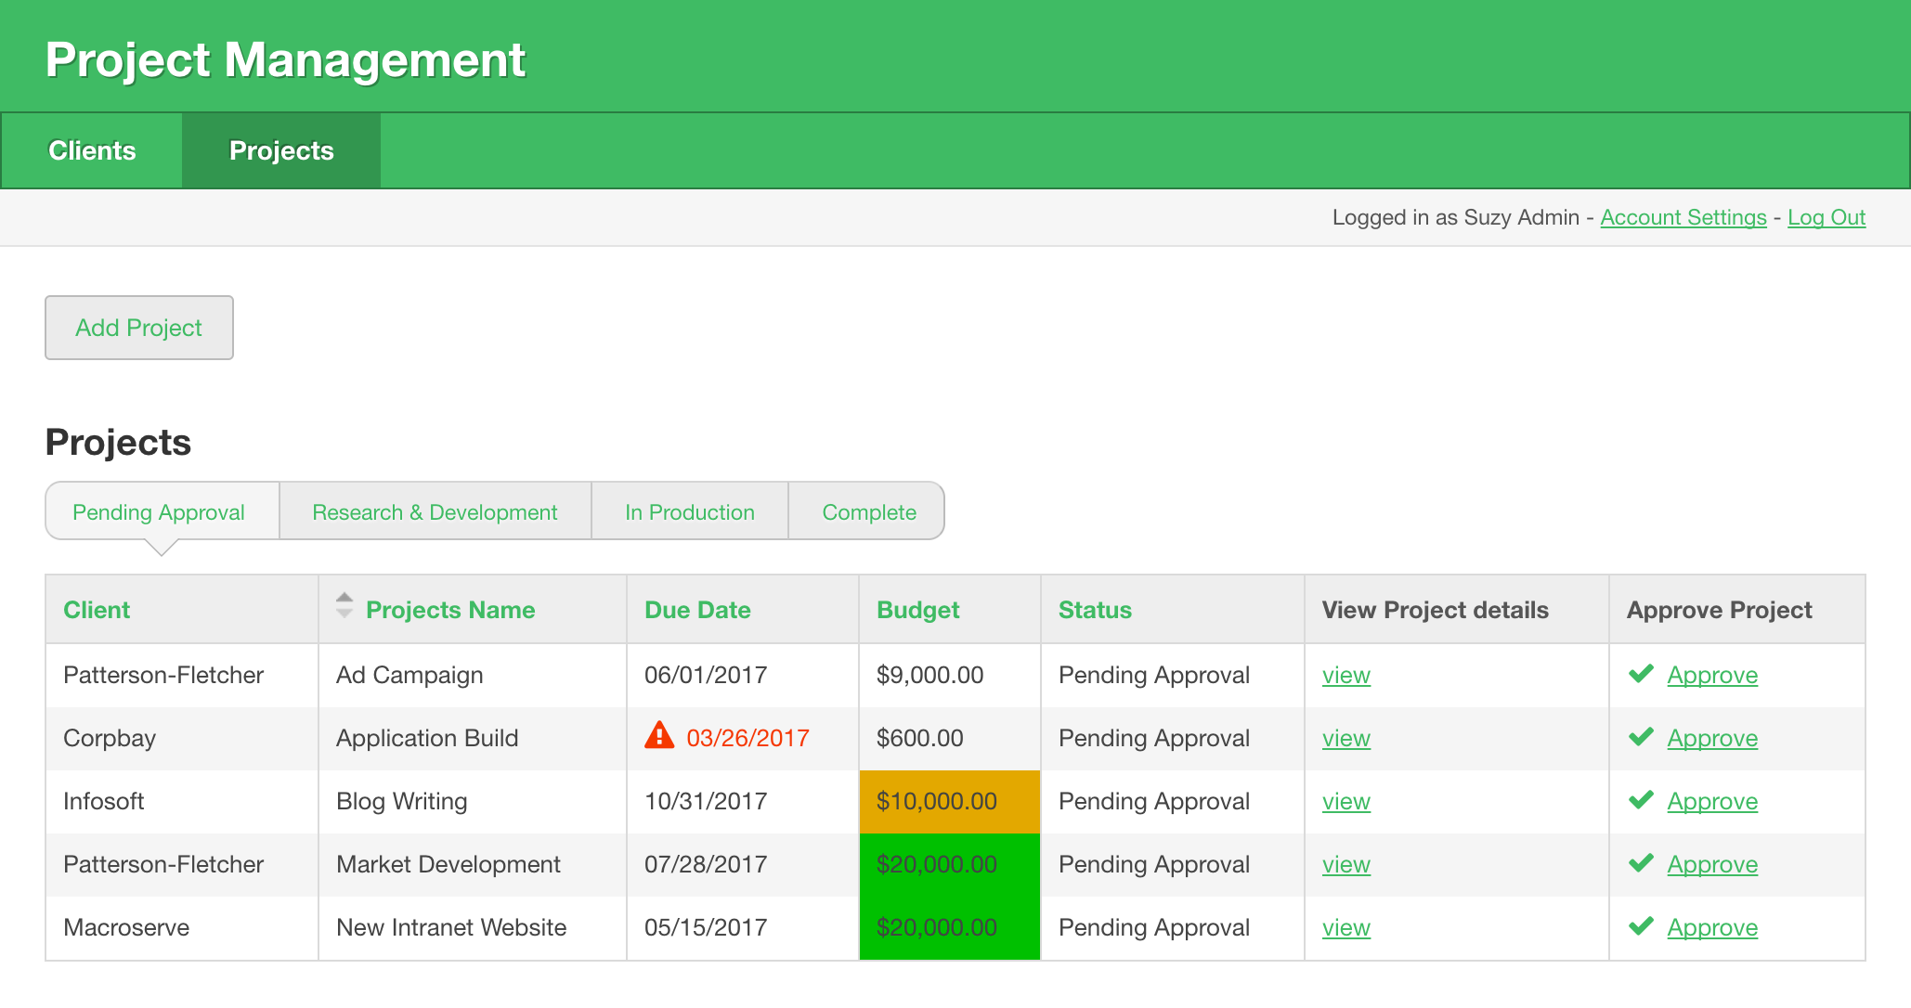Select the Complete projects filter
Screen dimensions: 1911x1008
868,512
